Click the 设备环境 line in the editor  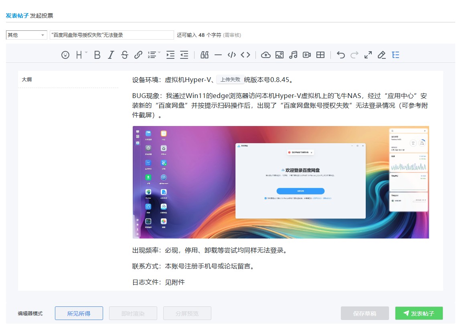[x=213, y=80]
